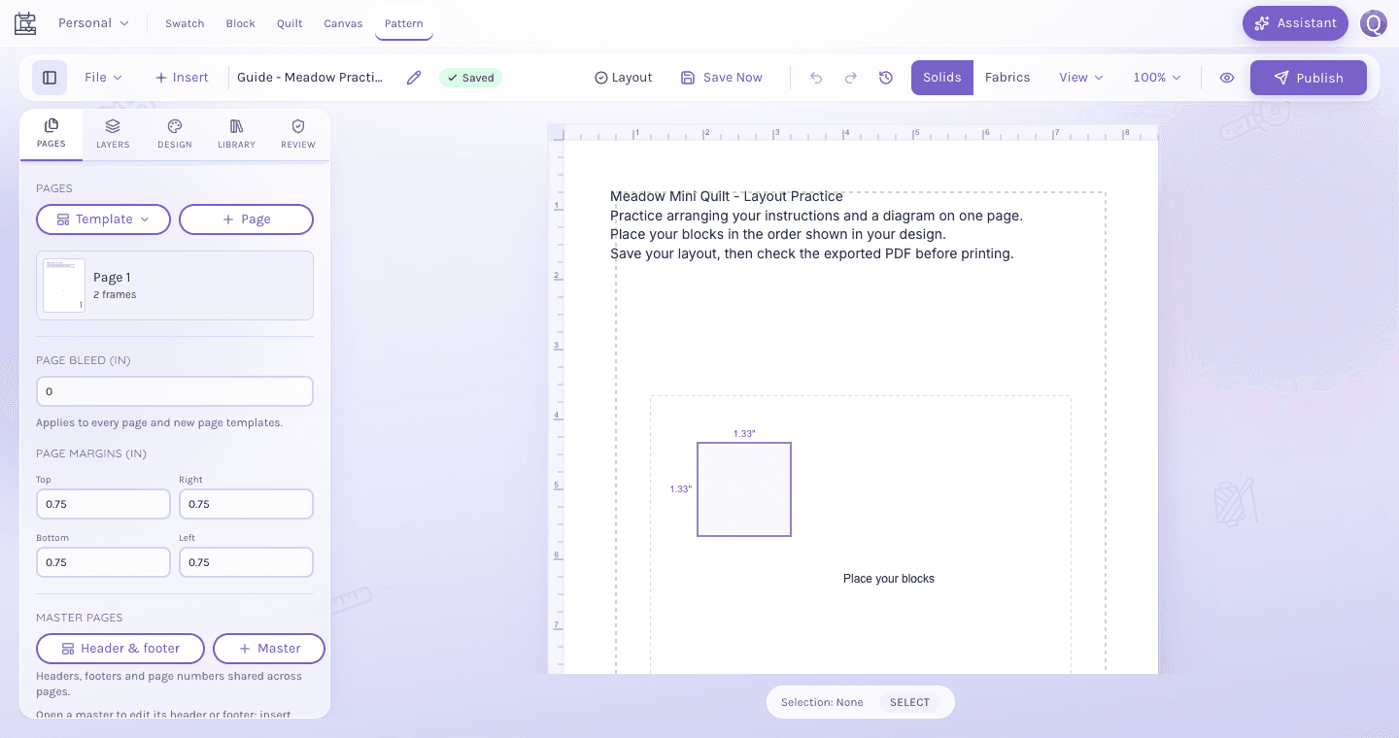The width and height of the screenshot is (1399, 738).
Task: Toggle the preview eye icon
Action: click(x=1227, y=78)
